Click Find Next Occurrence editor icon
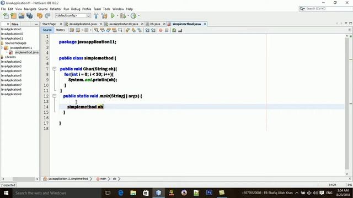 [108, 30]
